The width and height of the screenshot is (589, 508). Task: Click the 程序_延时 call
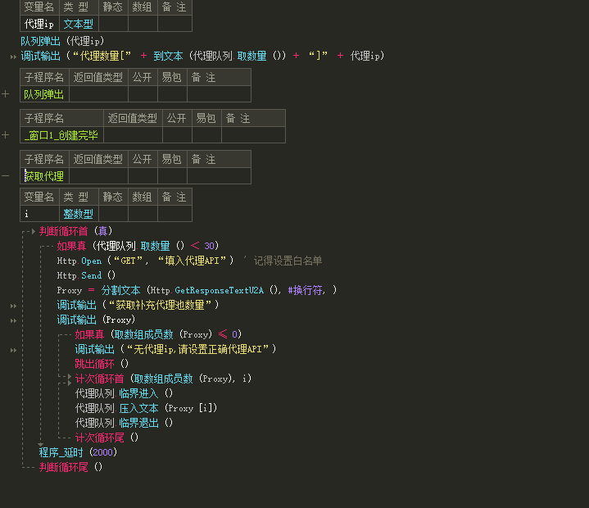61,452
